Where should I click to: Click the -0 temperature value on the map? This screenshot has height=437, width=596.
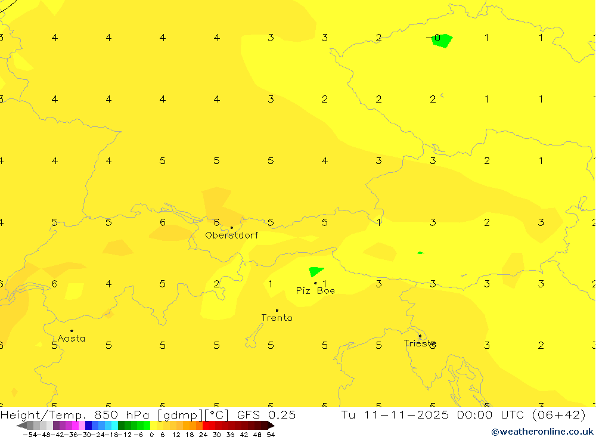click(433, 38)
